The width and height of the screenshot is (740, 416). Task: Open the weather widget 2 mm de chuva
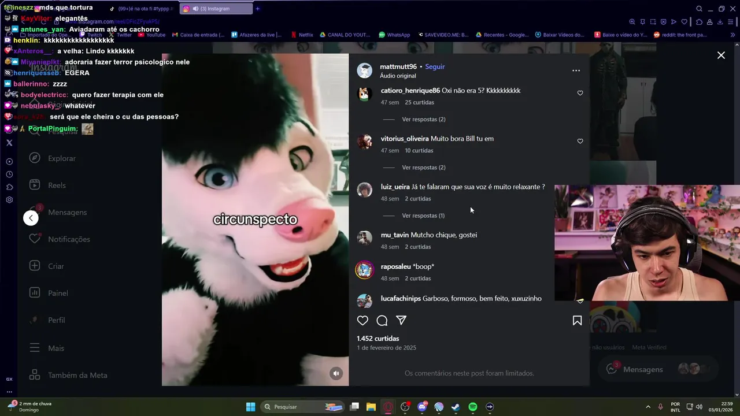pyautogui.click(x=29, y=407)
